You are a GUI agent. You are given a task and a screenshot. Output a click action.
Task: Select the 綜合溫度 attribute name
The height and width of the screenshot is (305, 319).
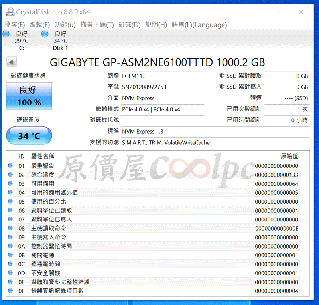tap(43, 175)
